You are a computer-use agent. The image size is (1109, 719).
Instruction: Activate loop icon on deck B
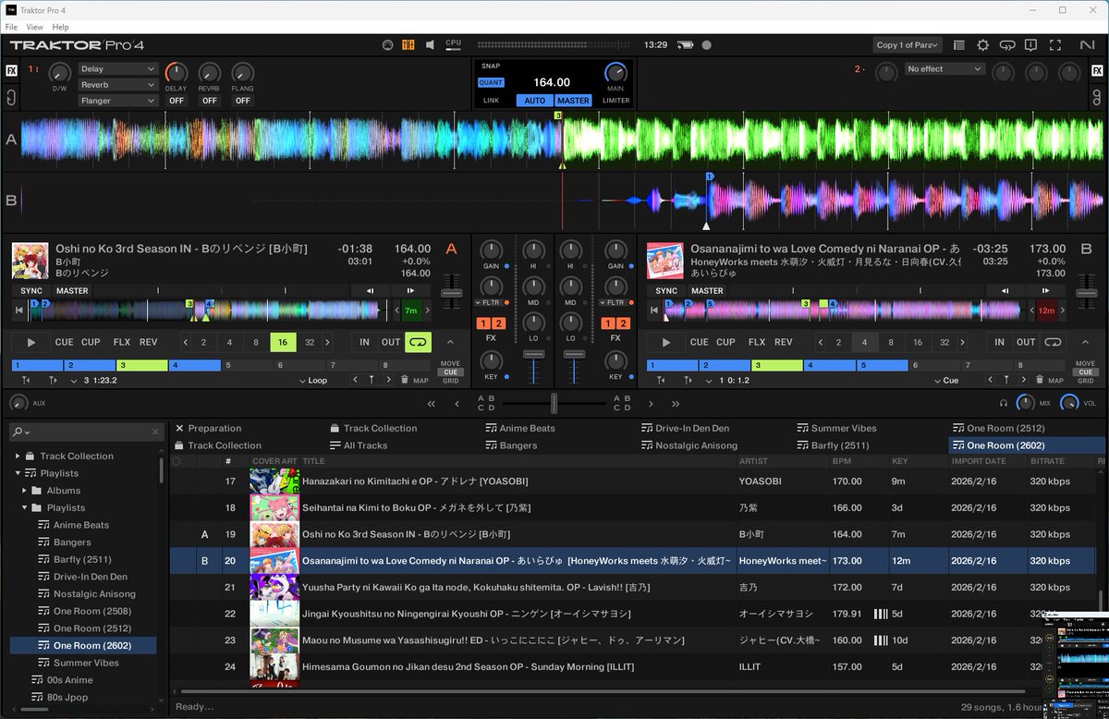coord(1053,342)
